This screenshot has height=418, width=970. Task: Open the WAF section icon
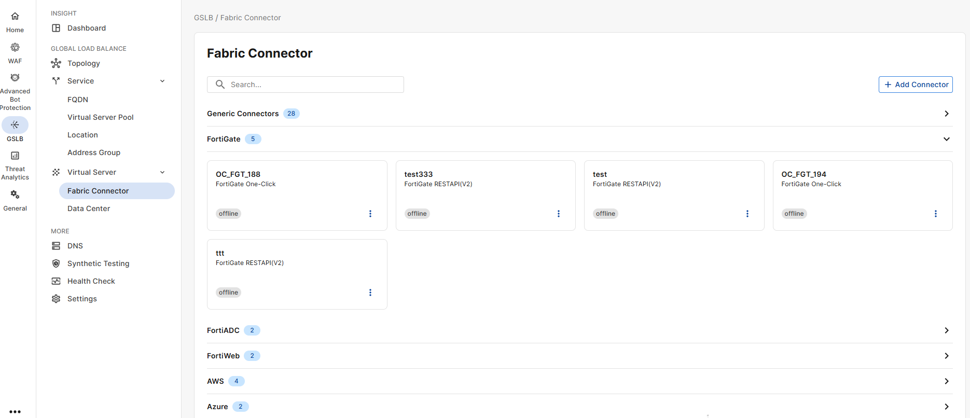click(15, 48)
